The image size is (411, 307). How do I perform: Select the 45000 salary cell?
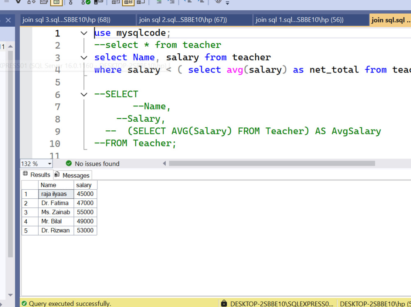coord(85,194)
